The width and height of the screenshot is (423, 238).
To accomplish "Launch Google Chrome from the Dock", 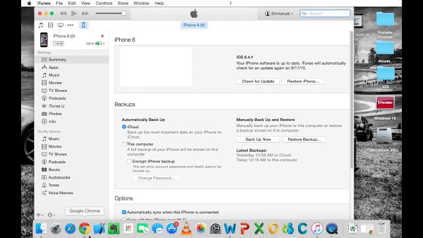I will point(85,229).
